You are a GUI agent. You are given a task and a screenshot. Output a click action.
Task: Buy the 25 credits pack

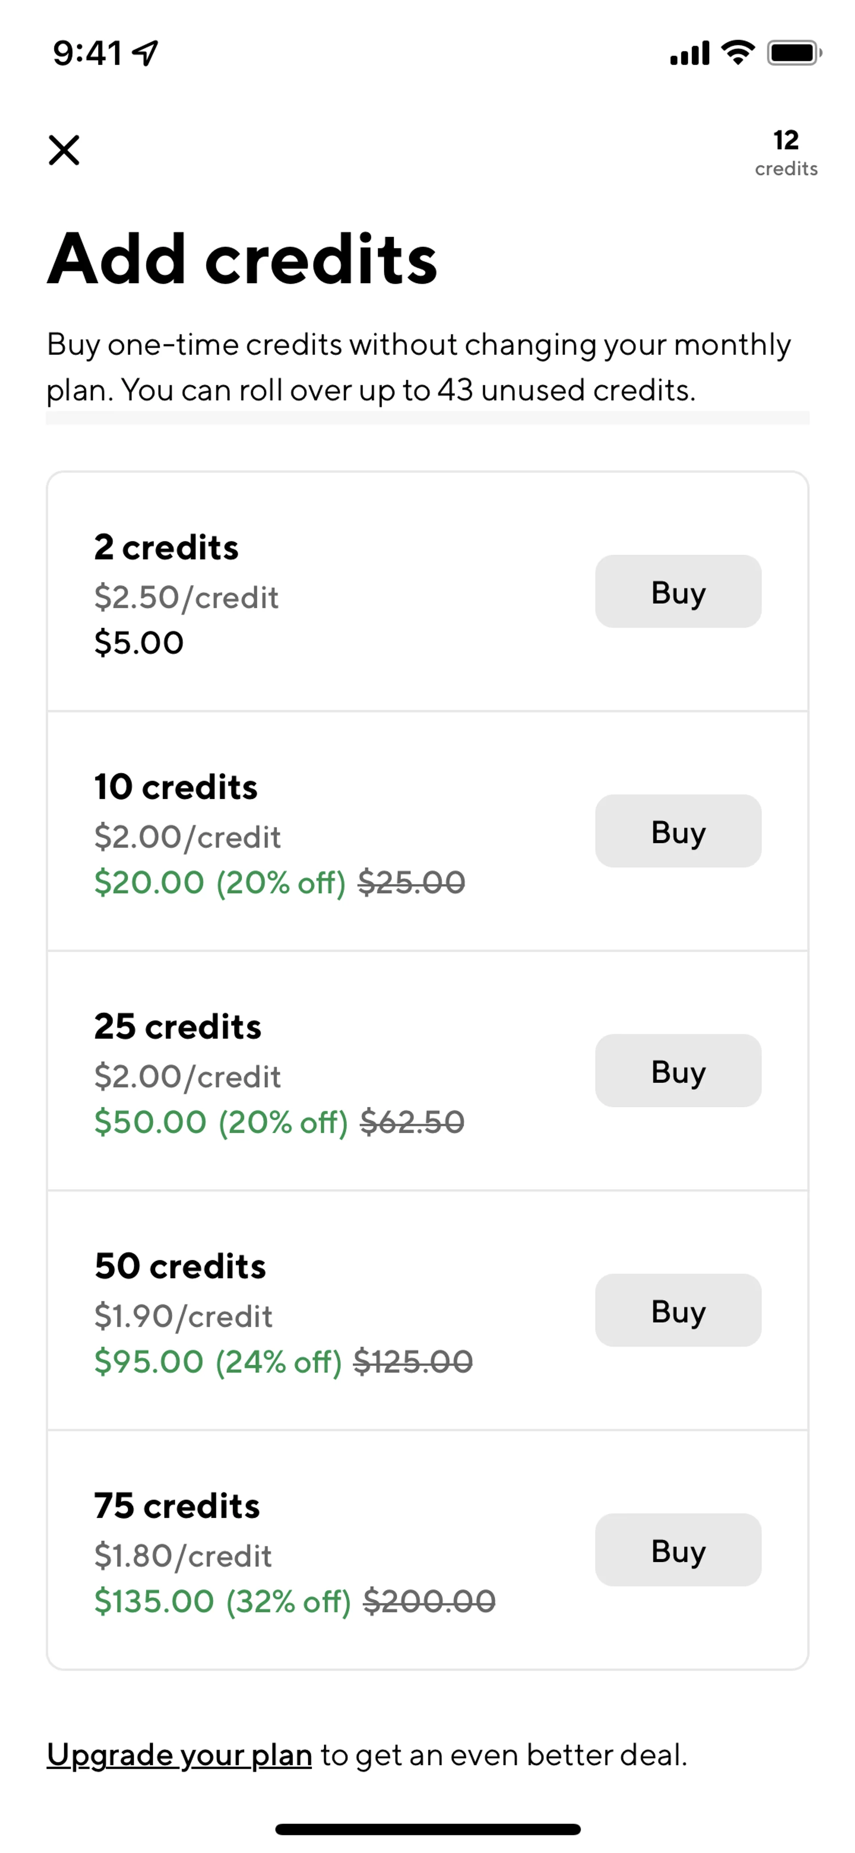(677, 1070)
